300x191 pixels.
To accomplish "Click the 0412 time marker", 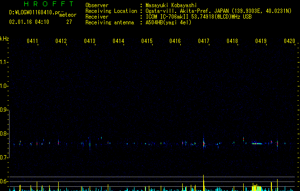I will point(61,41).
